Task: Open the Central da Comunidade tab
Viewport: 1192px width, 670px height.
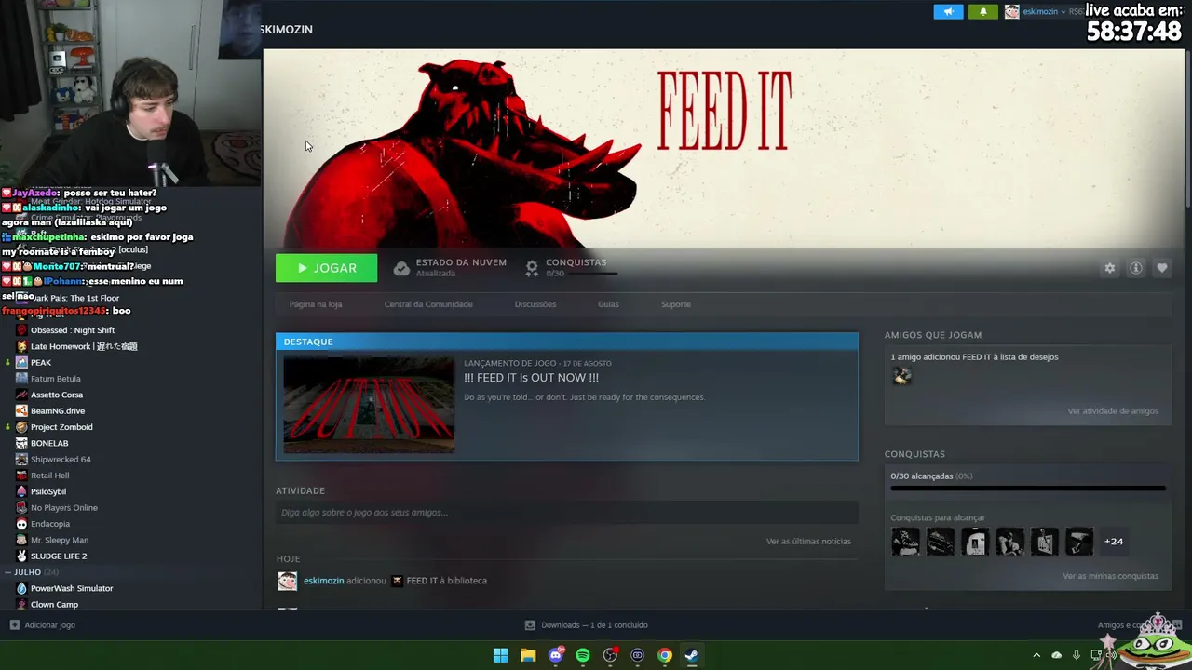Action: pos(428,304)
